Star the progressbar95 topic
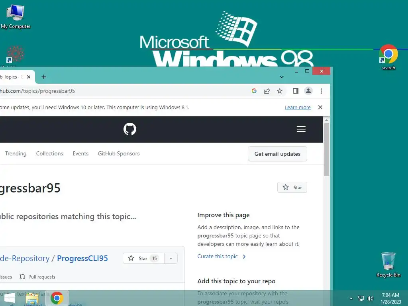This screenshot has width=408, height=306. click(x=292, y=187)
